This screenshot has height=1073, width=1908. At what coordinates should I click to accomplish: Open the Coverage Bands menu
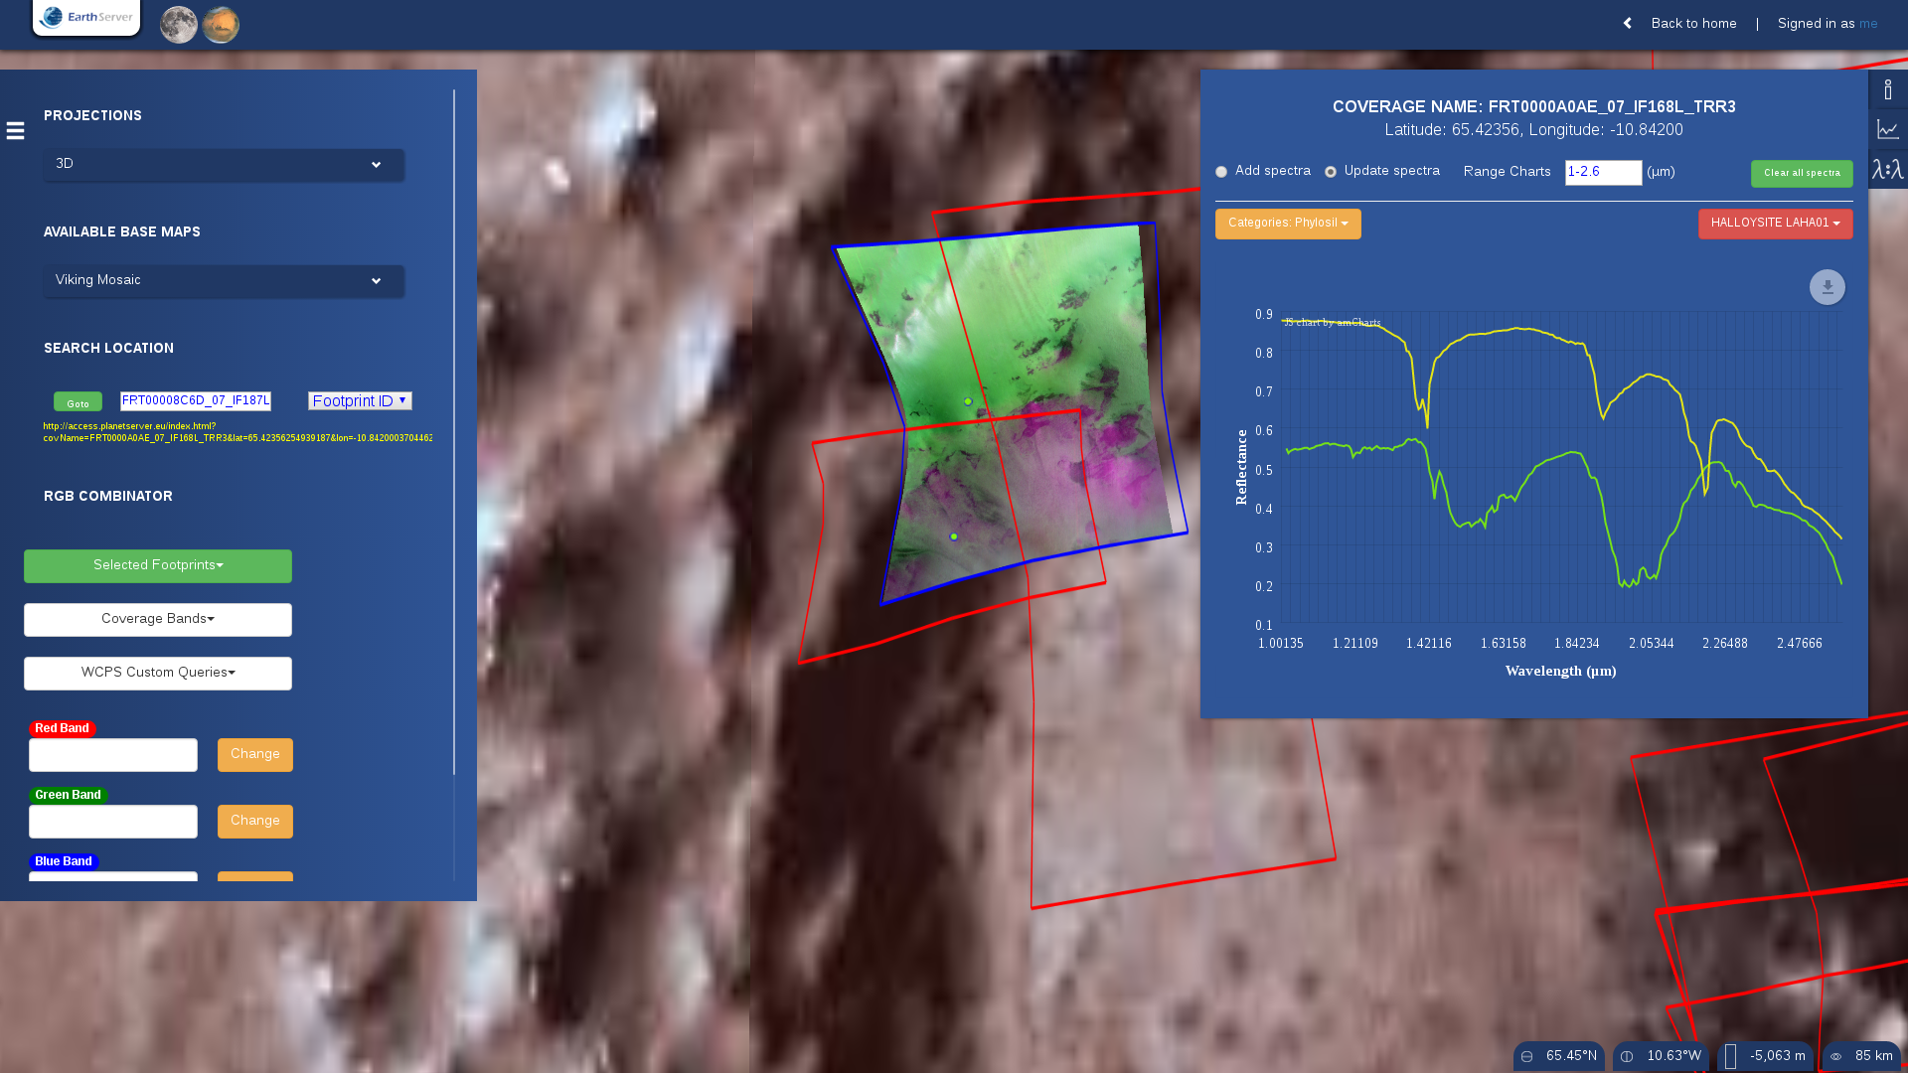(158, 620)
